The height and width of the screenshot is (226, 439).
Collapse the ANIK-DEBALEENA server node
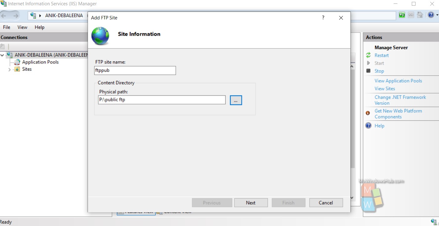(3, 55)
